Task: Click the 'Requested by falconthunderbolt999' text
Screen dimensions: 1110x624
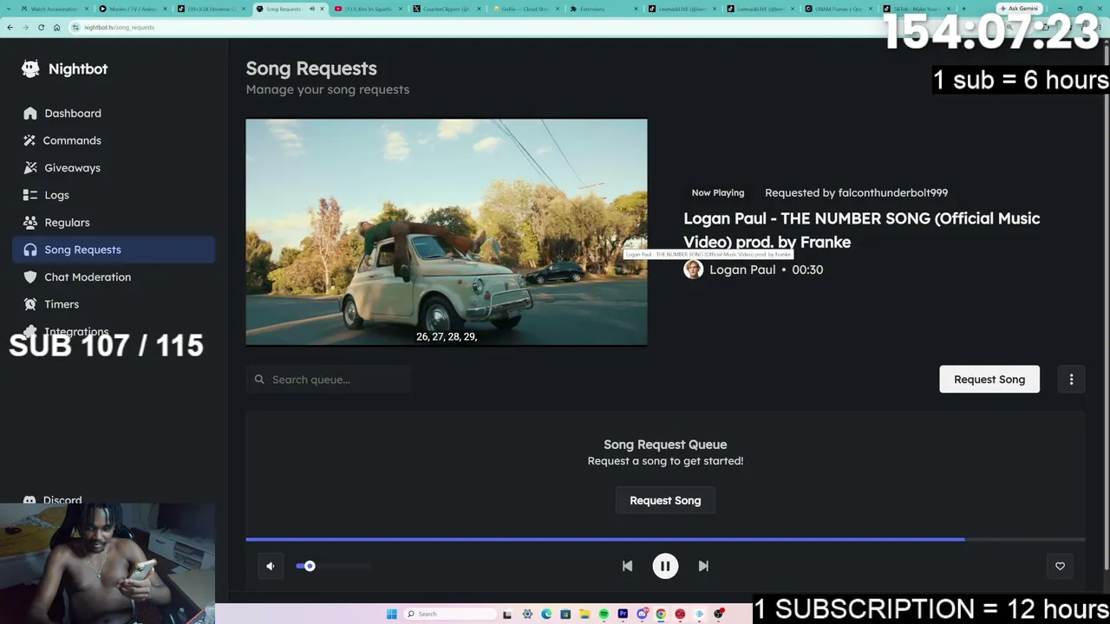Action: [856, 192]
